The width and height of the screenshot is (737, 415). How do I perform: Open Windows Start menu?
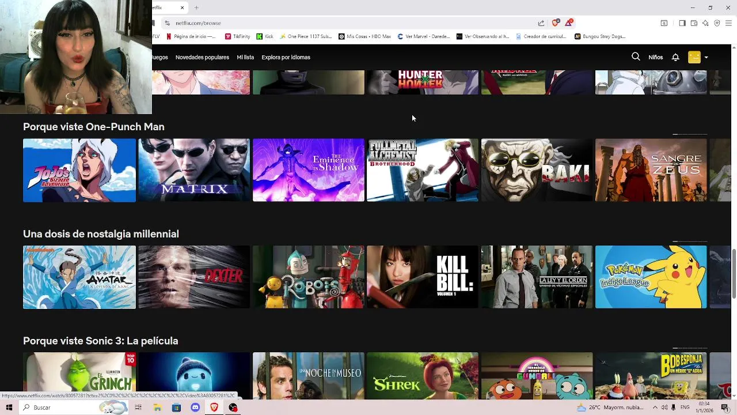click(x=9, y=408)
